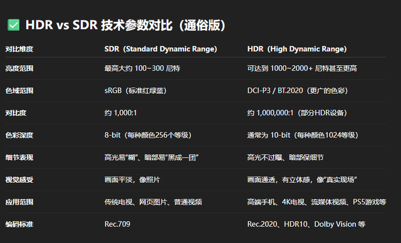Click the cell 'Rec.709'
401x243 pixels.
point(117,224)
